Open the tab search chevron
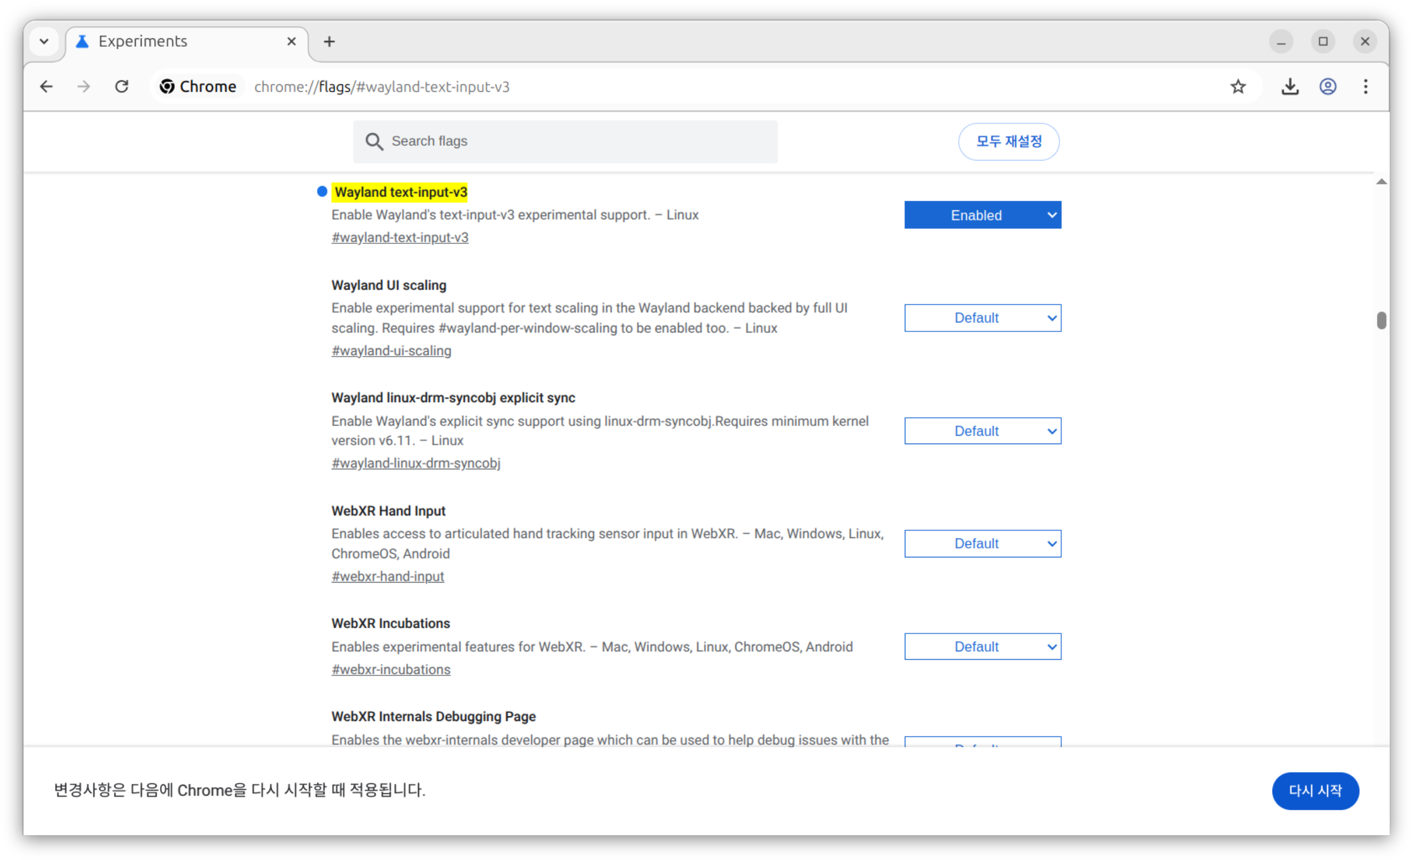Viewport: 1412px width, 860px height. (x=44, y=41)
